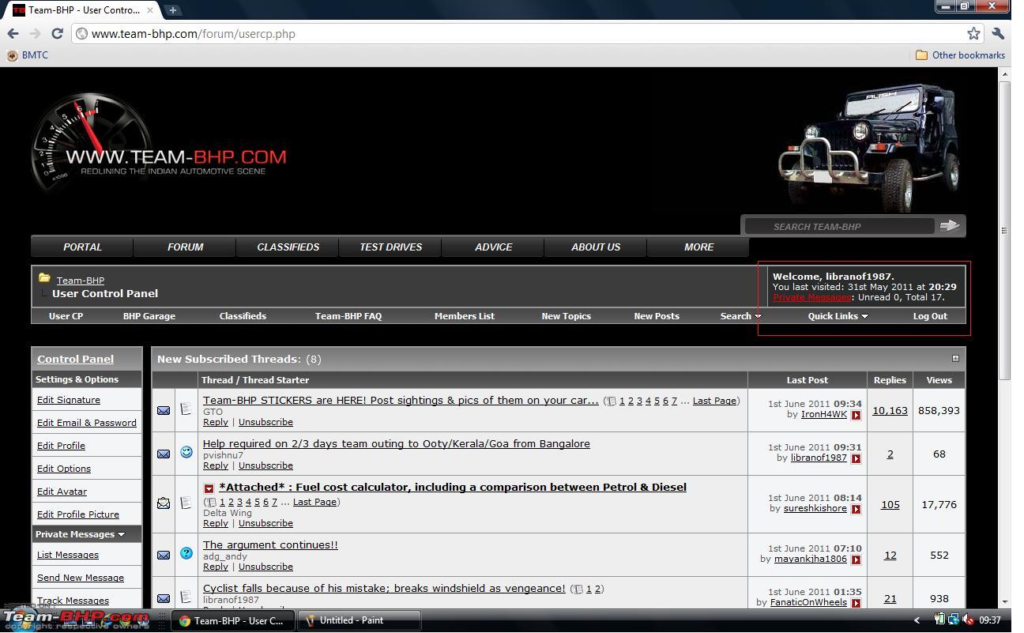1024x633 pixels.
Task: Open Private Messages from welcome box
Action: 811,297
